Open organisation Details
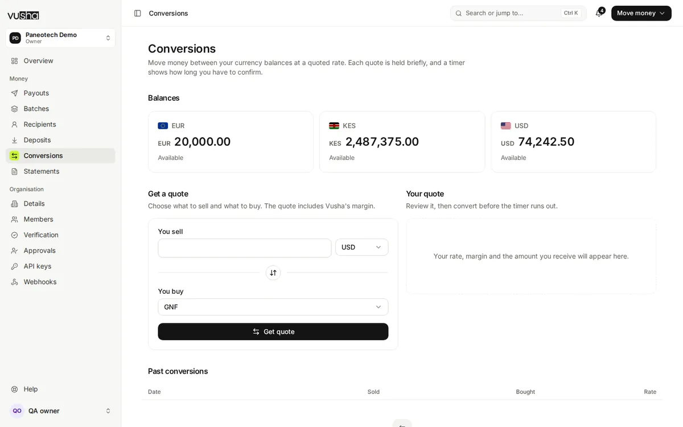The image size is (683, 427). [60, 204]
